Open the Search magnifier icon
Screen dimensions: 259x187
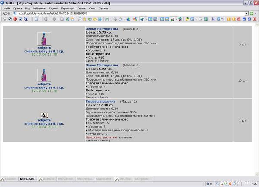[79, 19]
